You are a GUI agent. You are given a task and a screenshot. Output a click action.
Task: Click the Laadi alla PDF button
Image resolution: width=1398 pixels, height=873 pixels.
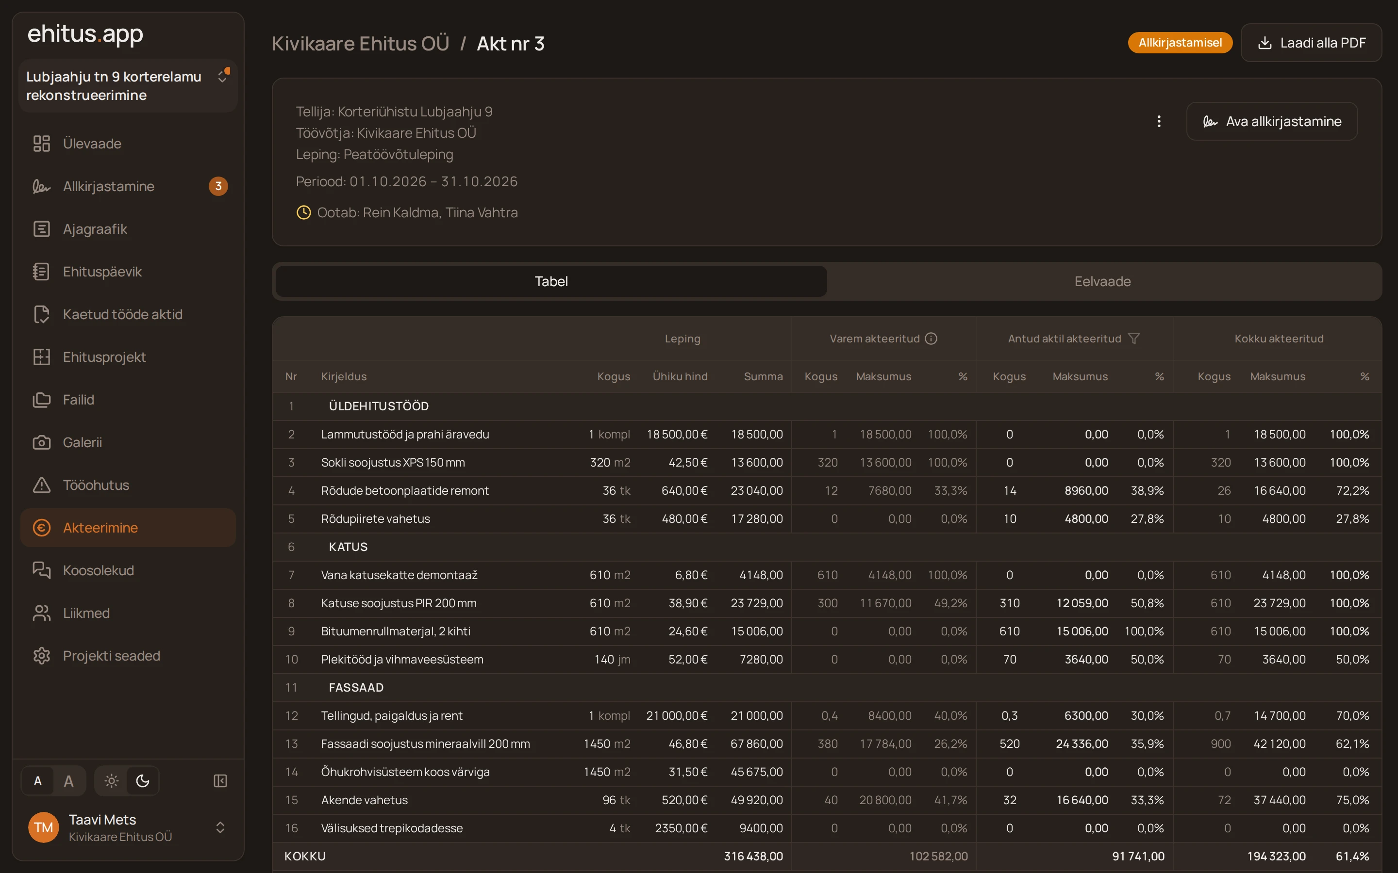(x=1311, y=43)
